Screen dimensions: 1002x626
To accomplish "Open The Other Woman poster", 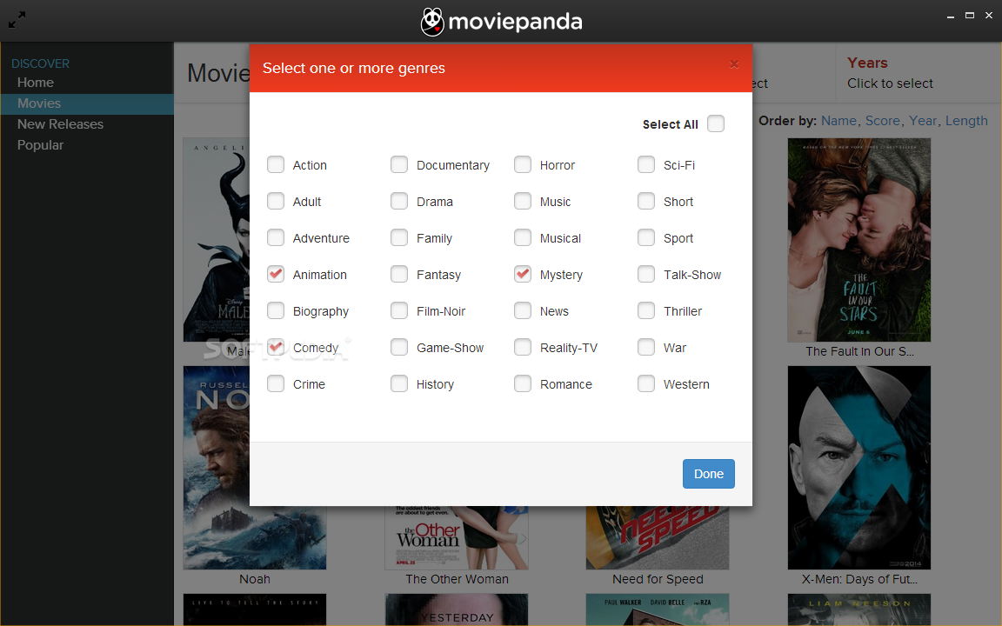I will pyautogui.click(x=457, y=538).
